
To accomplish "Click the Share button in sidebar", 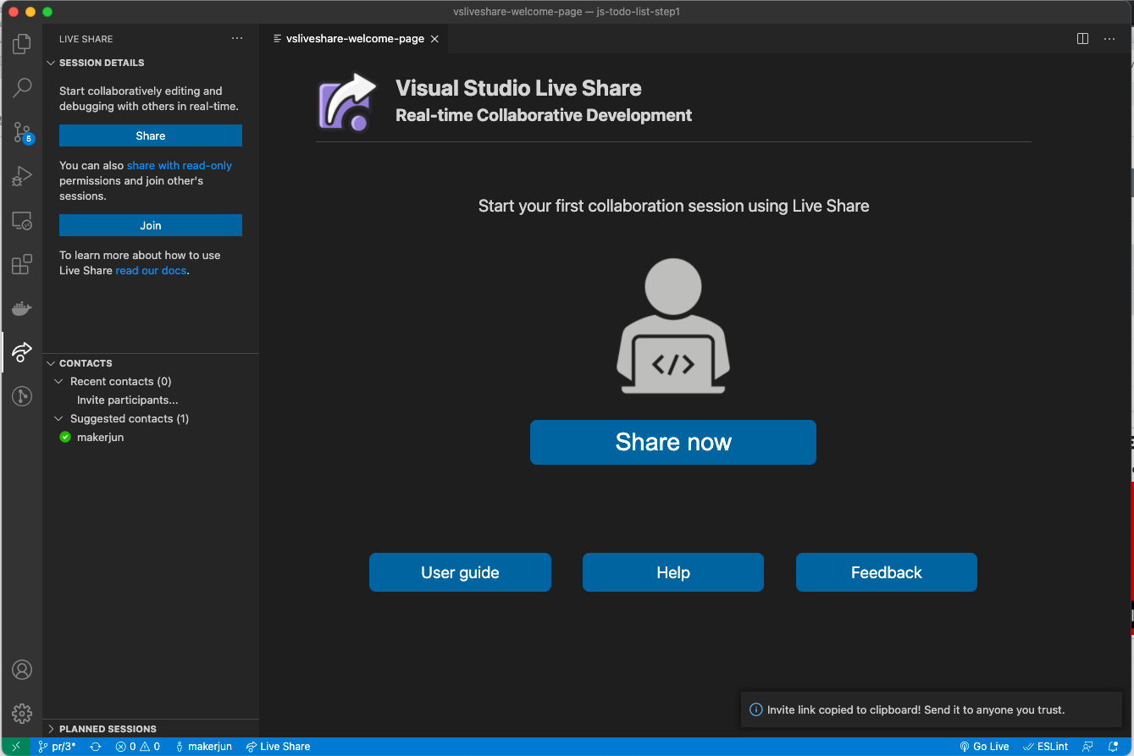I will coord(151,135).
